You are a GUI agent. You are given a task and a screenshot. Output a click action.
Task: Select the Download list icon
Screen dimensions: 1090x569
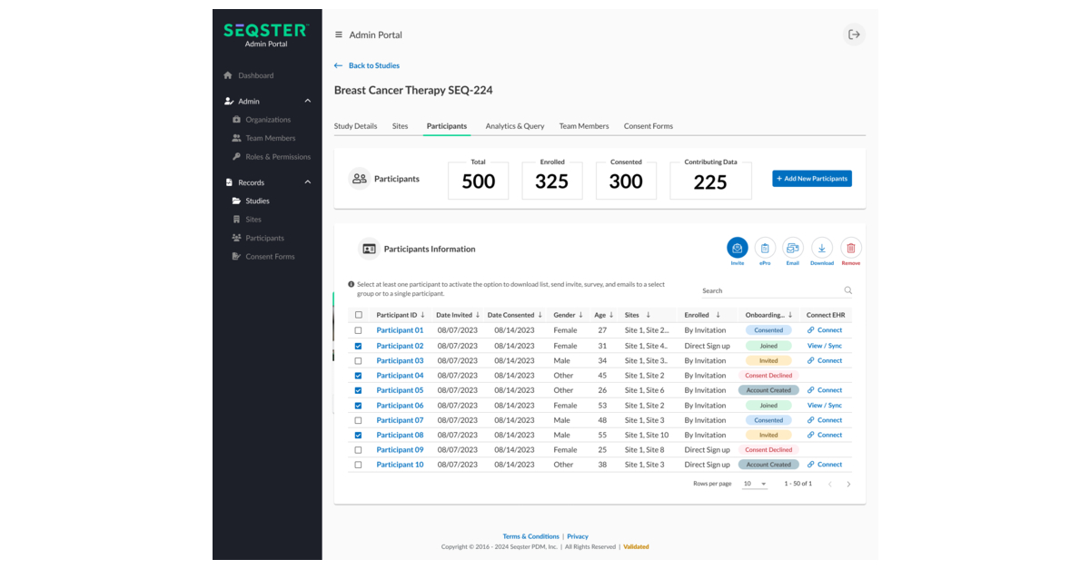[x=822, y=248]
